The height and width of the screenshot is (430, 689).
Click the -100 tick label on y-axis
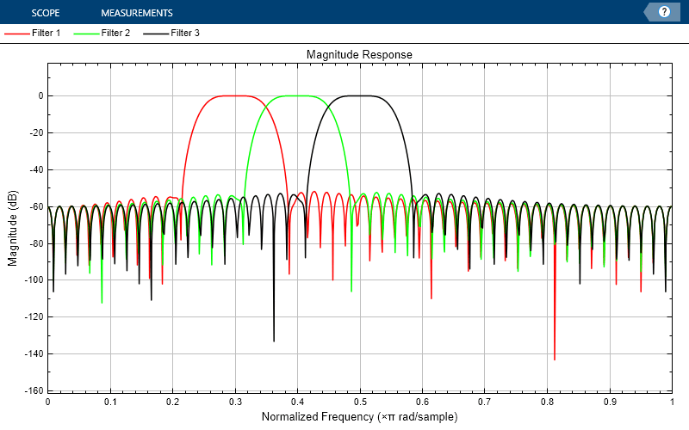(34, 279)
